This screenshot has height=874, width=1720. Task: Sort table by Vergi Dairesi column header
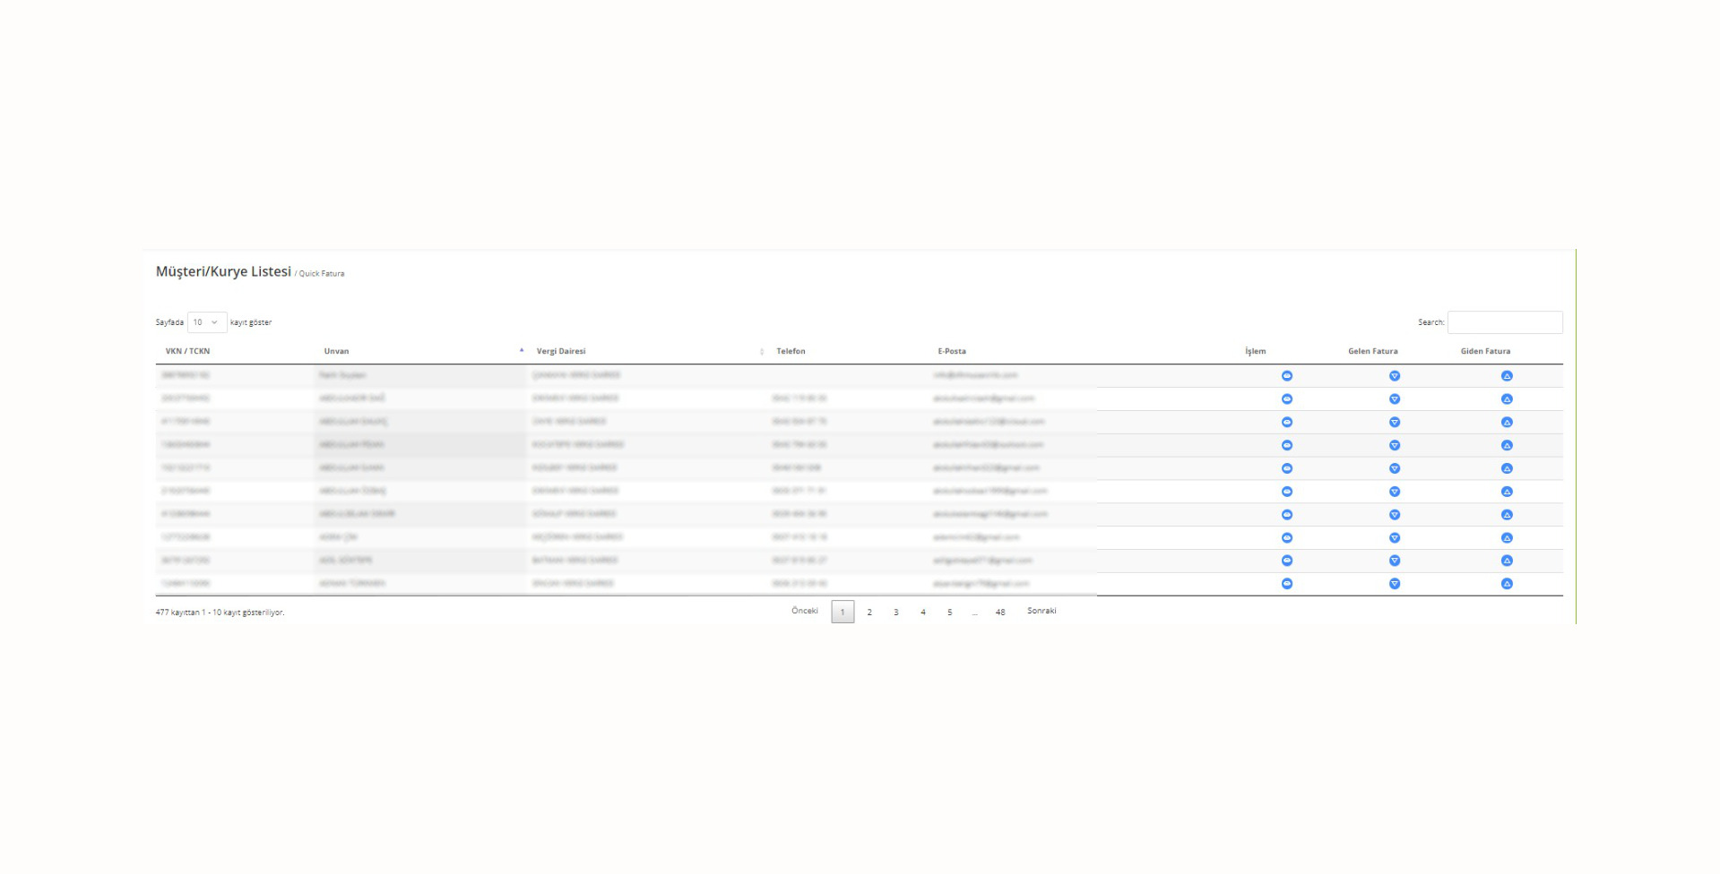[561, 351]
